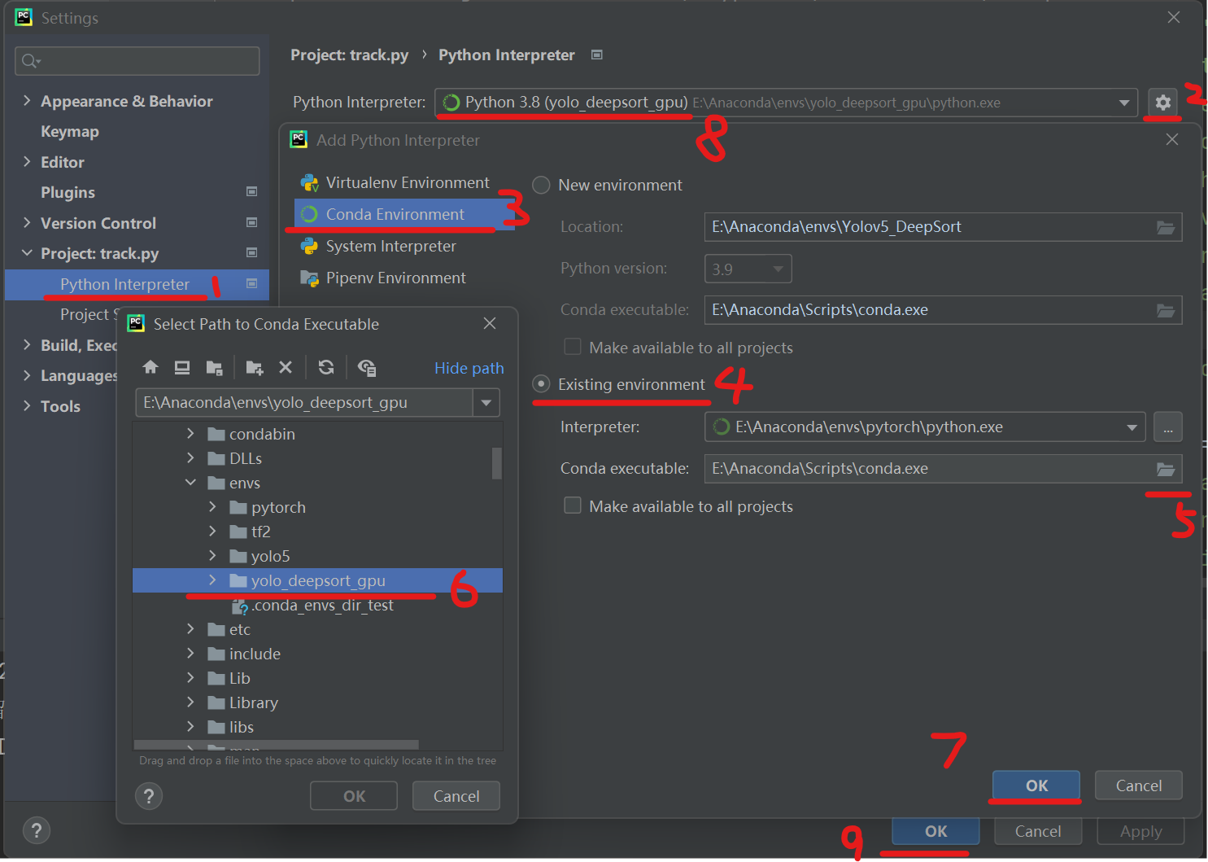Open Keymap settings page

point(70,131)
